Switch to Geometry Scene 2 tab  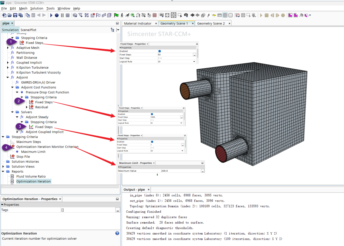click(x=211, y=24)
